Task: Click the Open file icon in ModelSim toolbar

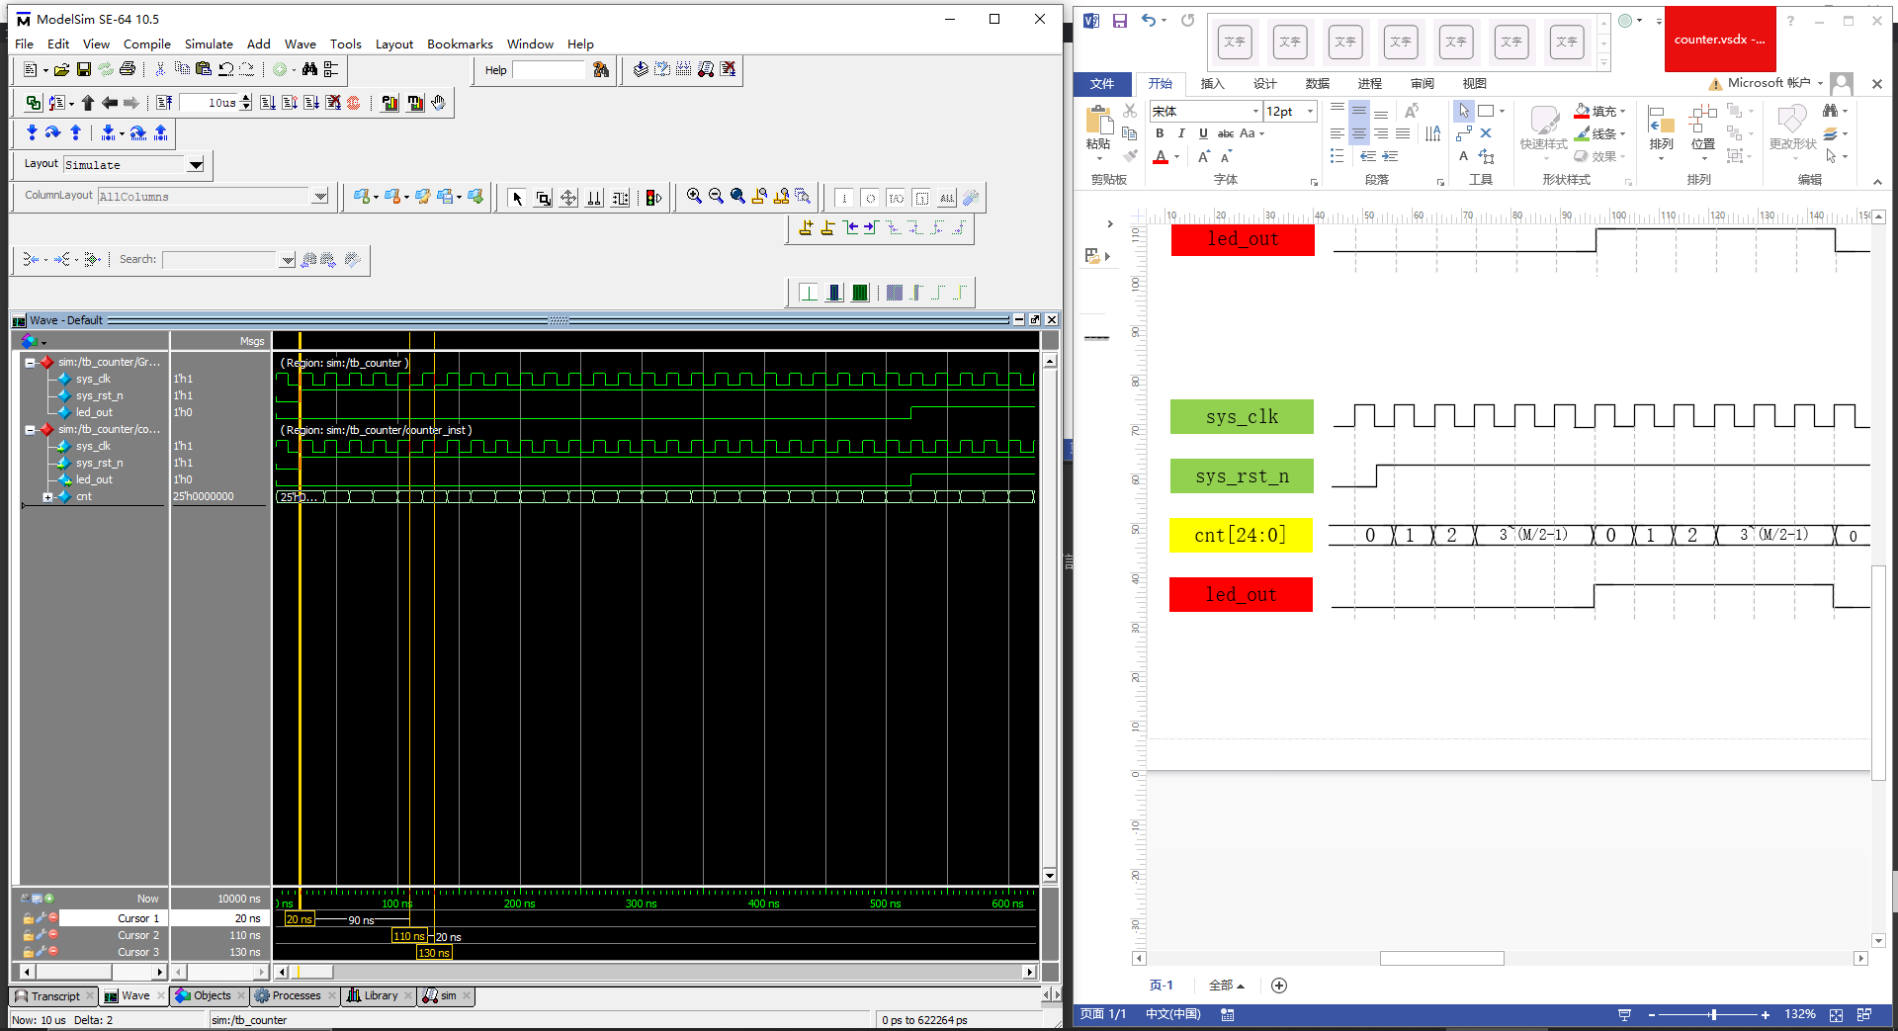Action: (61, 69)
